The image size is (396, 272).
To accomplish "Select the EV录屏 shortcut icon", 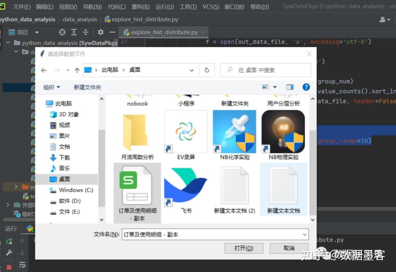I will pyautogui.click(x=186, y=135).
